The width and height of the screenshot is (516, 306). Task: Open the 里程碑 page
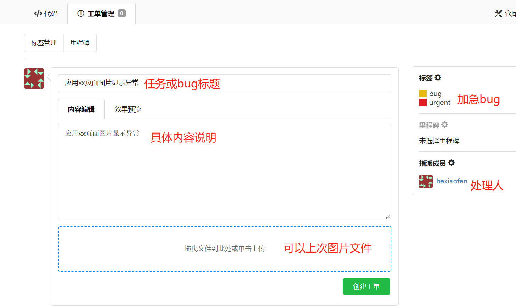click(79, 42)
